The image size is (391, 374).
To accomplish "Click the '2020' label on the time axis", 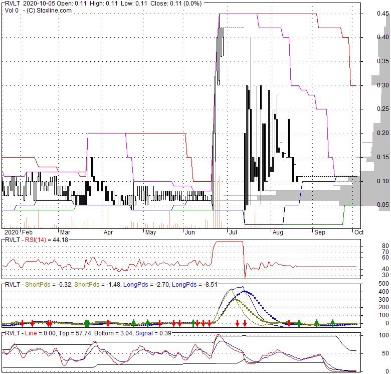I will coord(12,232).
